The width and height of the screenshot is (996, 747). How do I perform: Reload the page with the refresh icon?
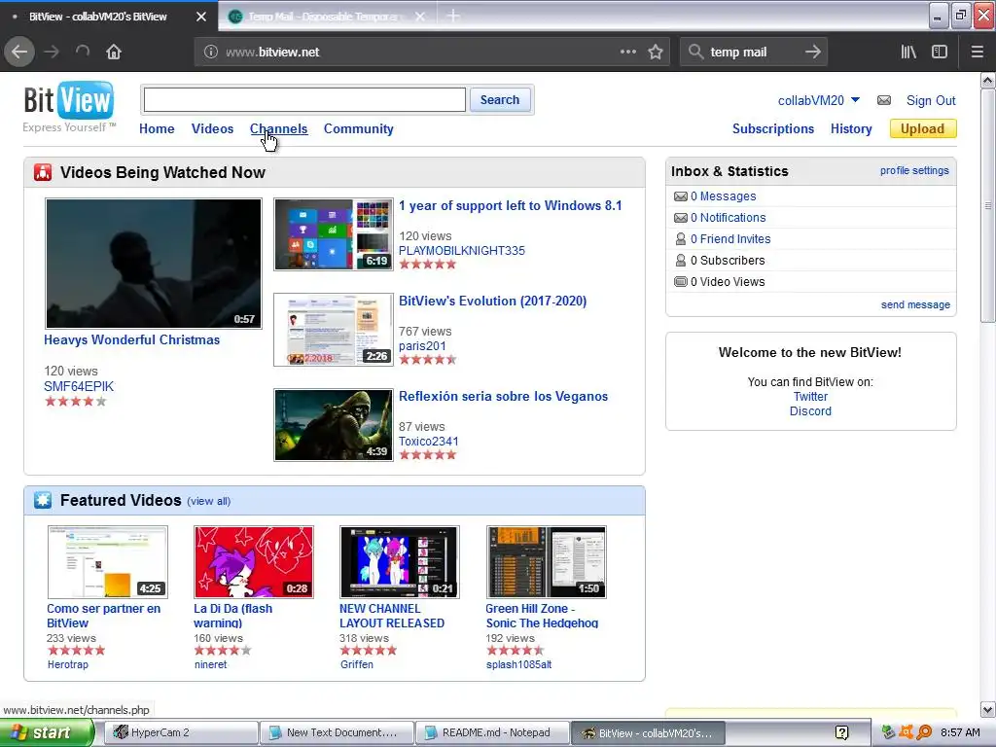[83, 53]
